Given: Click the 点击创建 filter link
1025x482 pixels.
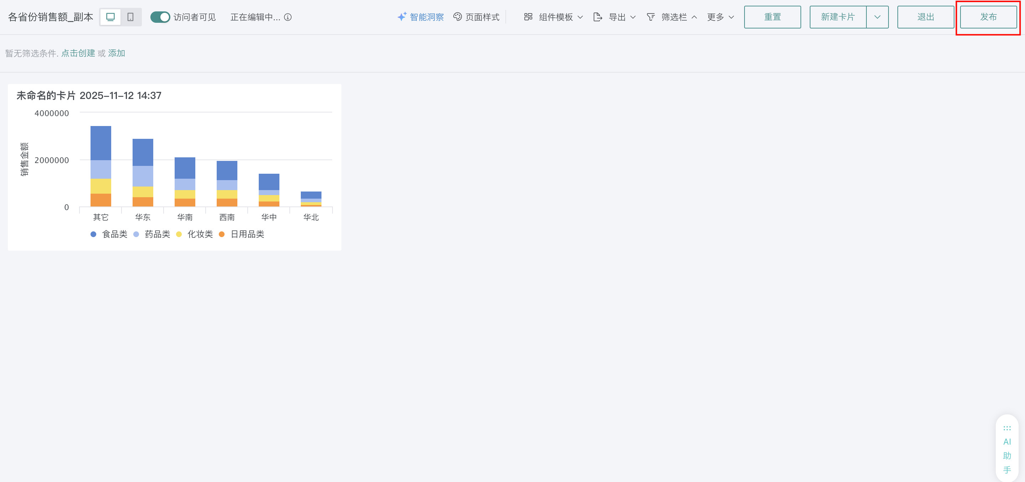Looking at the screenshot, I should click(78, 53).
